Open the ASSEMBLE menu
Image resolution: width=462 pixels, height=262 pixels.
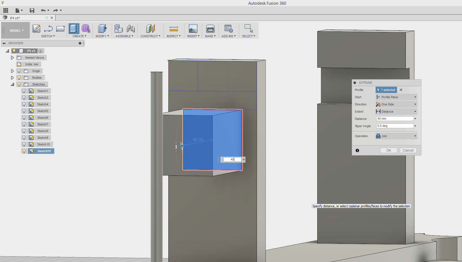pyautogui.click(x=124, y=36)
